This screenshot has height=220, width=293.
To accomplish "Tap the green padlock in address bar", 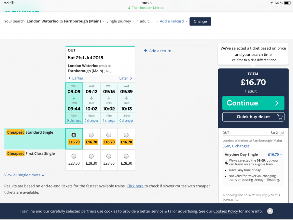I will coord(130,8).
